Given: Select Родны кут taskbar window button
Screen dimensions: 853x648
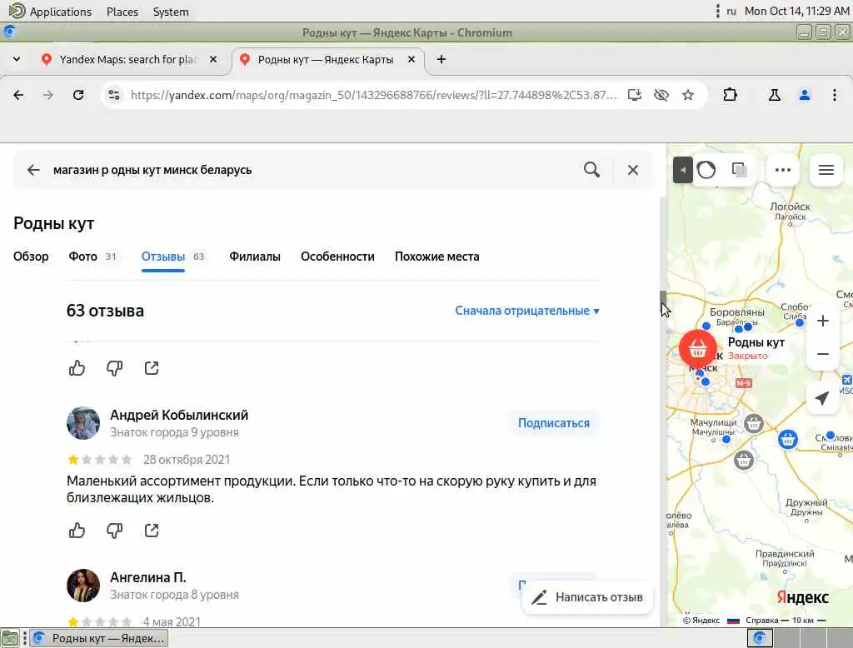Looking at the screenshot, I should [98, 638].
